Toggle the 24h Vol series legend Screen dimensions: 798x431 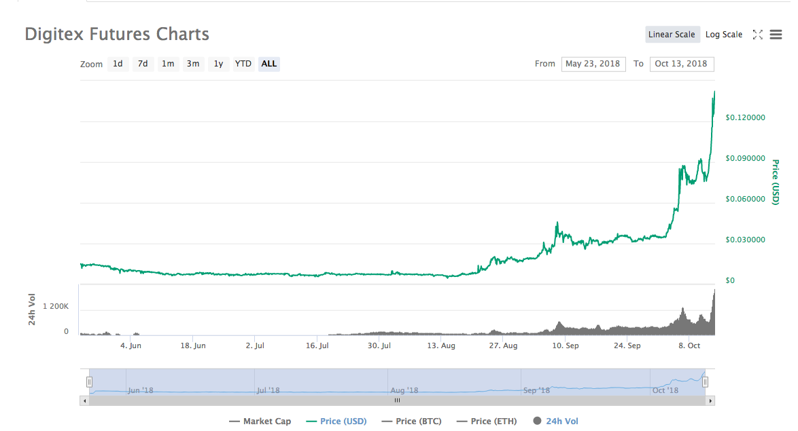(555, 421)
